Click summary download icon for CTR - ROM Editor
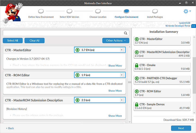The height and width of the screenshot is (133, 196). coord(137,91)
